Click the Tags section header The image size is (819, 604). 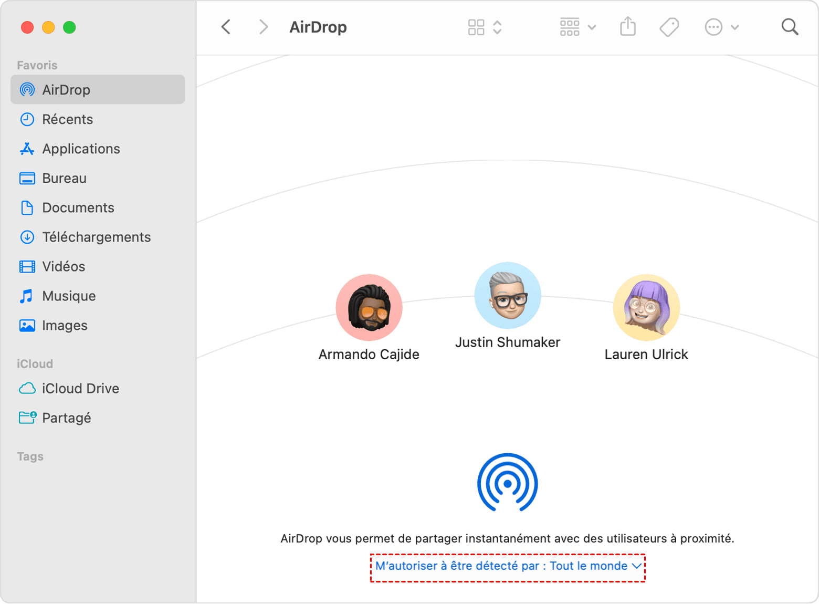pos(30,456)
